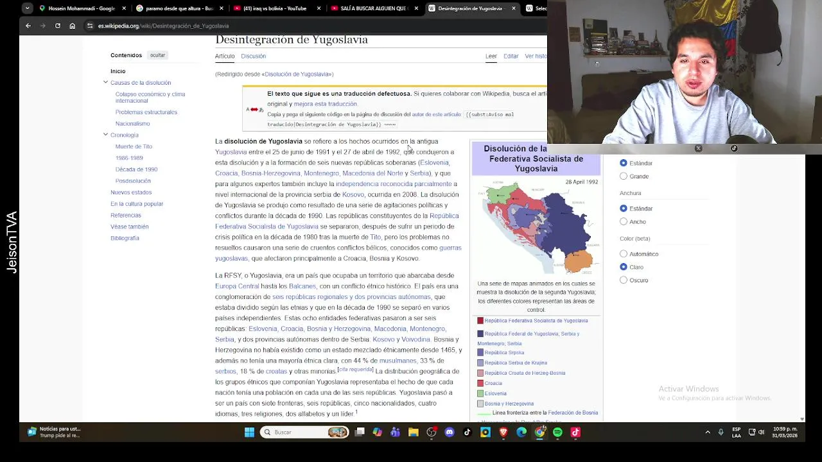Go to 'Muerte de Tito' section
This screenshot has width=822, height=462.
tap(134, 147)
